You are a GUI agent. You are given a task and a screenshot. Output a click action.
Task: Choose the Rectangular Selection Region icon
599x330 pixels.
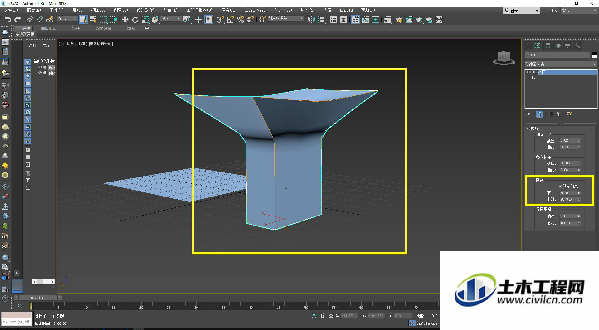click(x=103, y=19)
